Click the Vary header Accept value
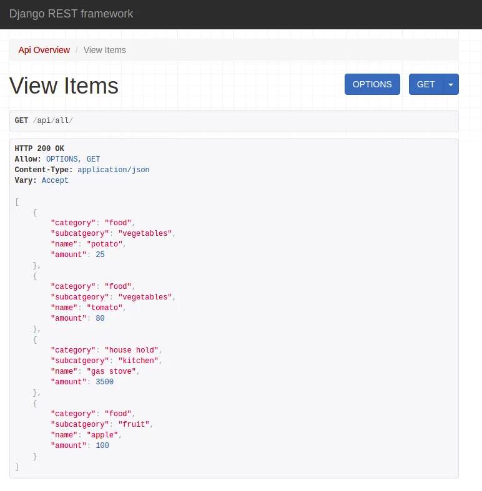The image size is (482, 491). coord(55,180)
